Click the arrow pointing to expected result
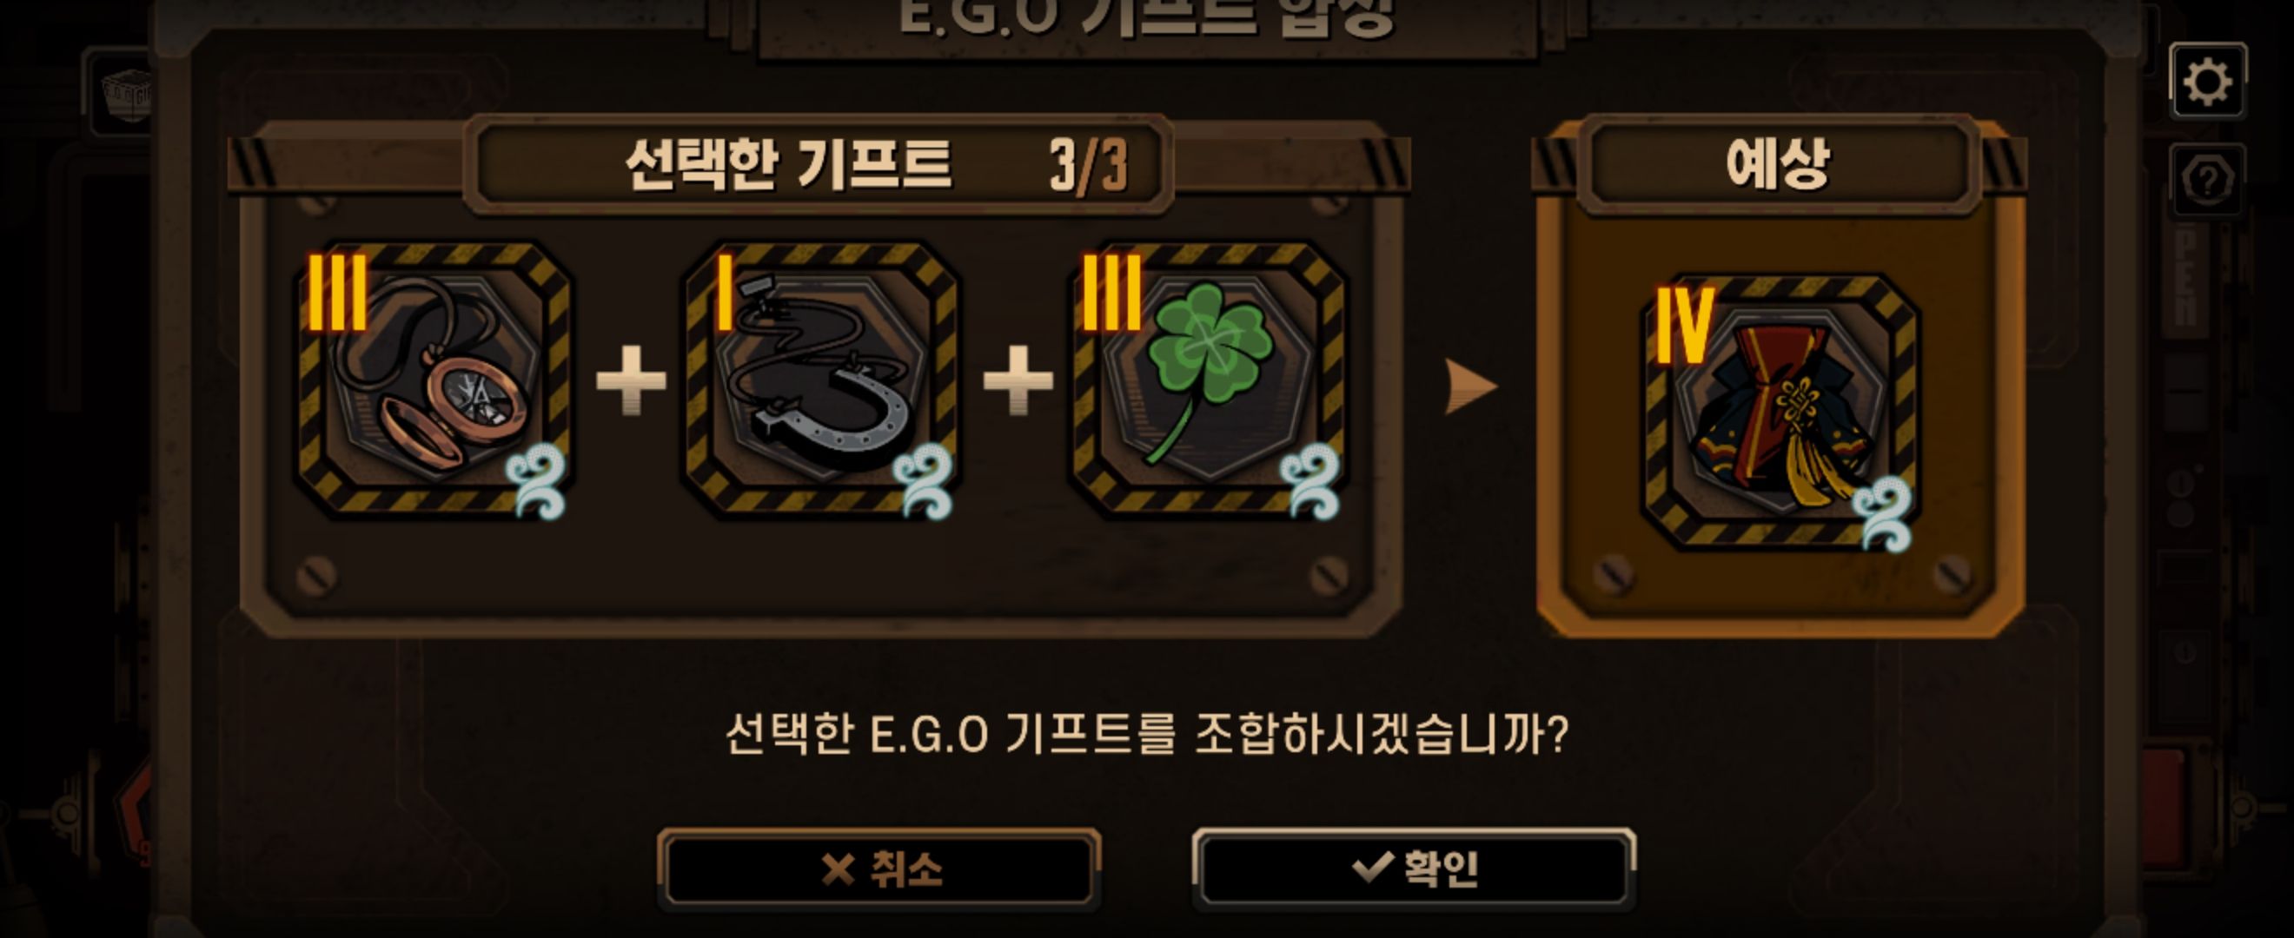The height and width of the screenshot is (938, 2294). point(1469,386)
